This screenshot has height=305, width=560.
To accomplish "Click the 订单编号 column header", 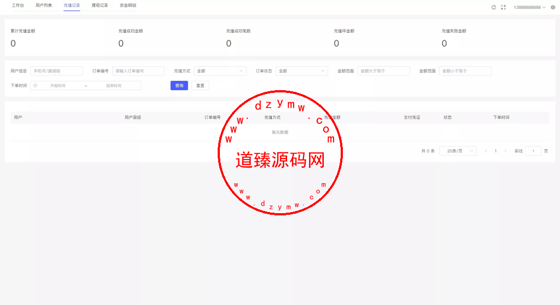I will click(213, 118).
